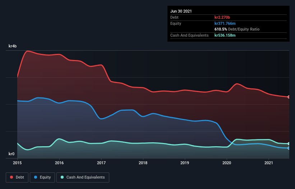Image resolution: width=295 pixels, height=189 pixels.
Task: Click the kr536.158m cash value
Action: 225,35
